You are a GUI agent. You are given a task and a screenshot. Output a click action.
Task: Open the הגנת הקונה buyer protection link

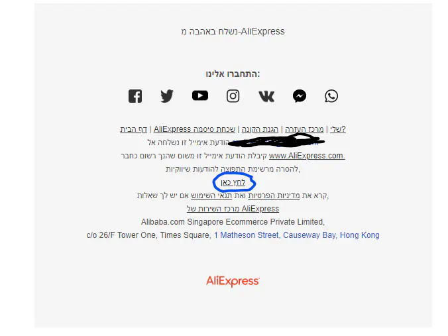tap(260, 129)
